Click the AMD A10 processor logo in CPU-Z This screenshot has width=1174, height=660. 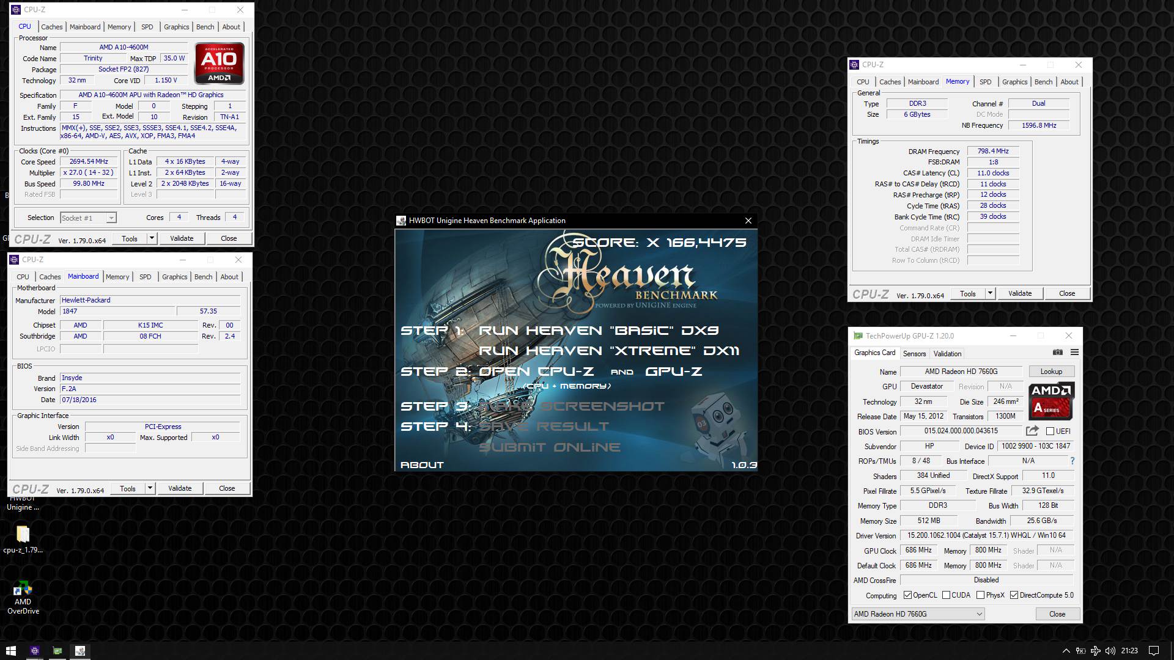point(220,63)
